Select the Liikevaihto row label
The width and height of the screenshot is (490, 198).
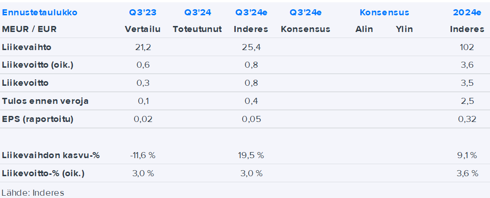[26, 47]
